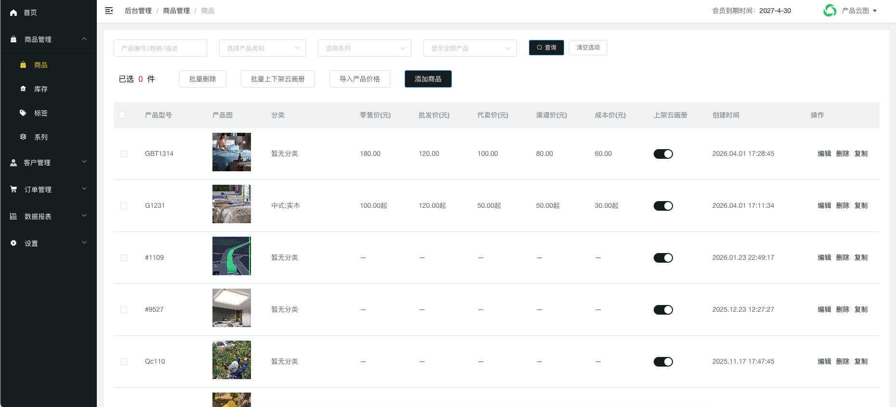Click the 设置 gear icon
Viewport: 896px width, 407px height.
pos(13,243)
